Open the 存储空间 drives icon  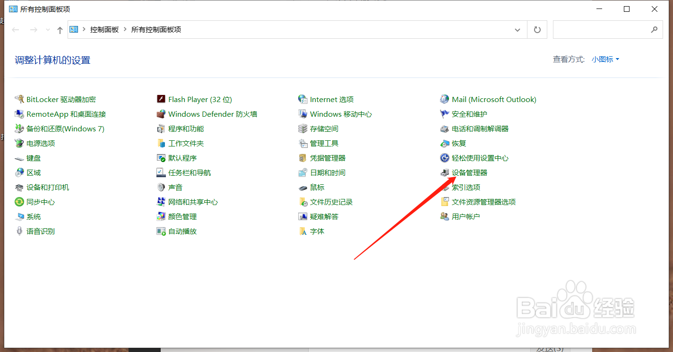303,129
